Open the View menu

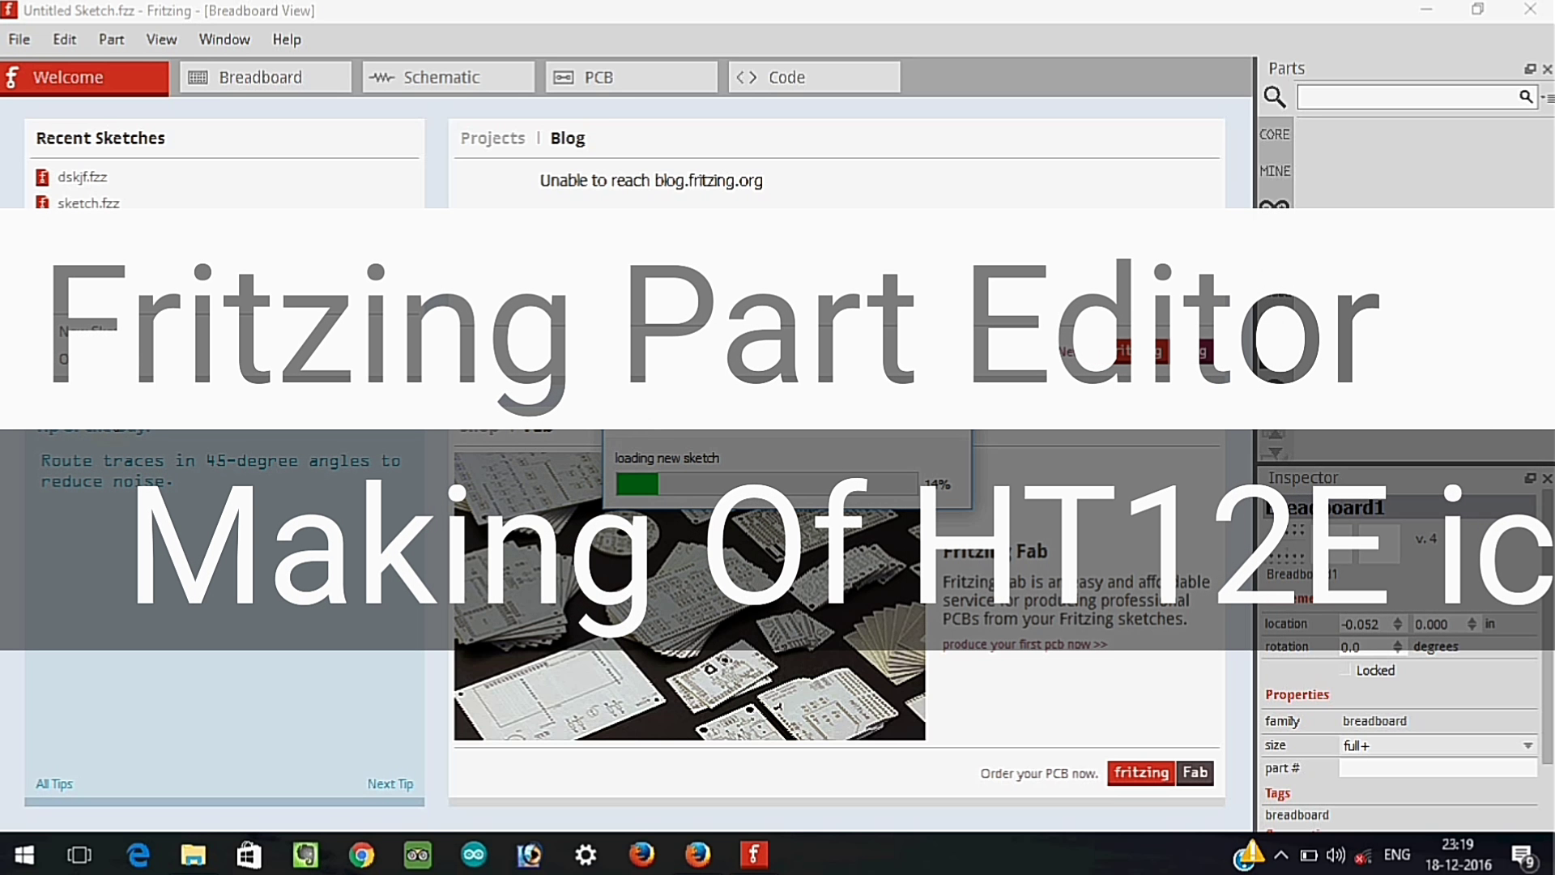pyautogui.click(x=161, y=39)
